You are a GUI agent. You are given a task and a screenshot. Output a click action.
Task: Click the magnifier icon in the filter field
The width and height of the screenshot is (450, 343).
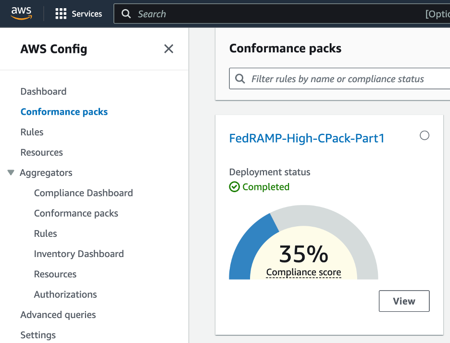pyautogui.click(x=239, y=79)
